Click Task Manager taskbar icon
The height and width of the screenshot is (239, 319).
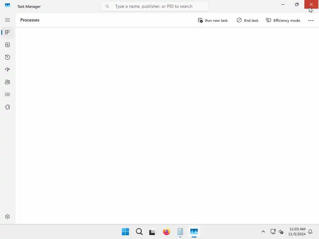(x=194, y=232)
